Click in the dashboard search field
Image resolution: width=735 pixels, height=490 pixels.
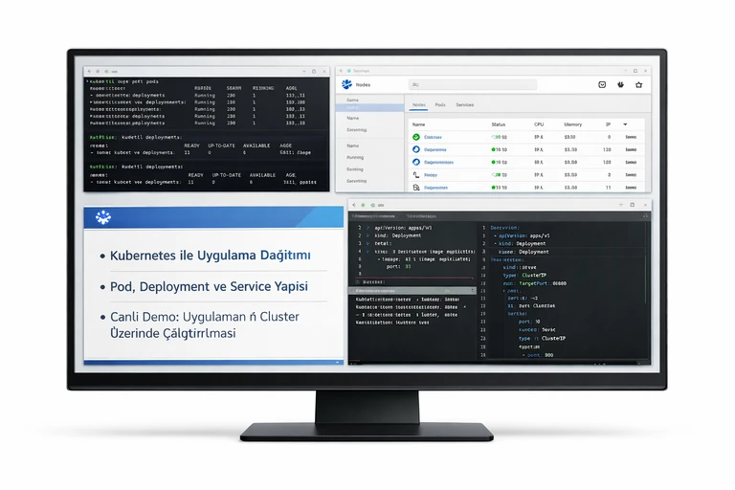click(x=473, y=85)
